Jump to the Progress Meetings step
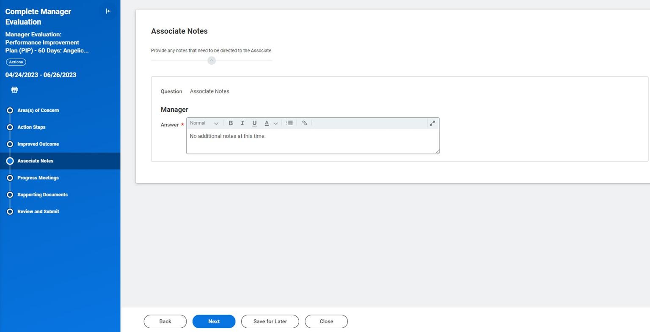 (x=38, y=178)
